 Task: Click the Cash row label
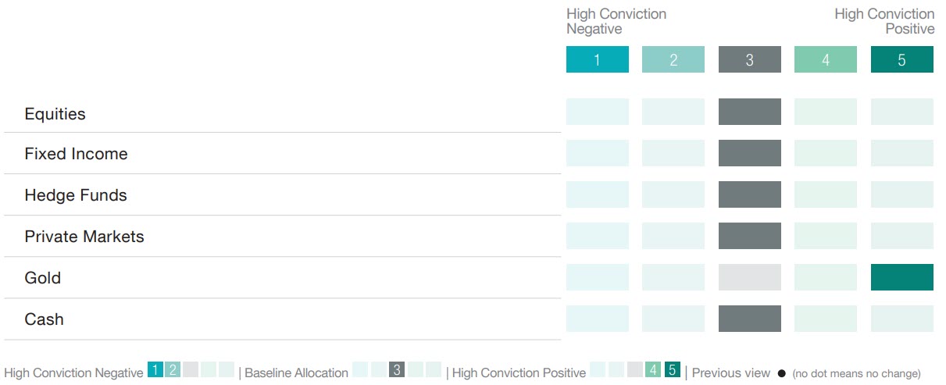[x=44, y=319]
